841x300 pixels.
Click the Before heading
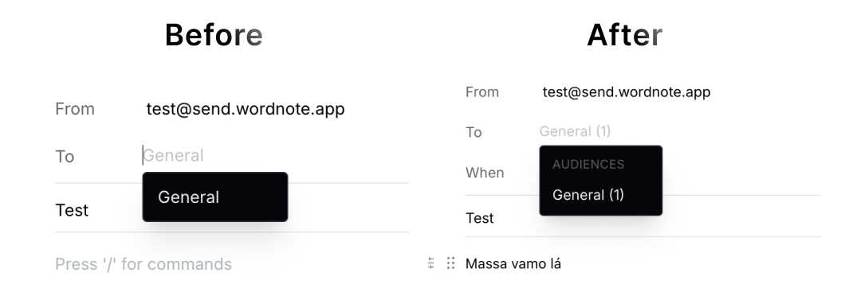[214, 35]
